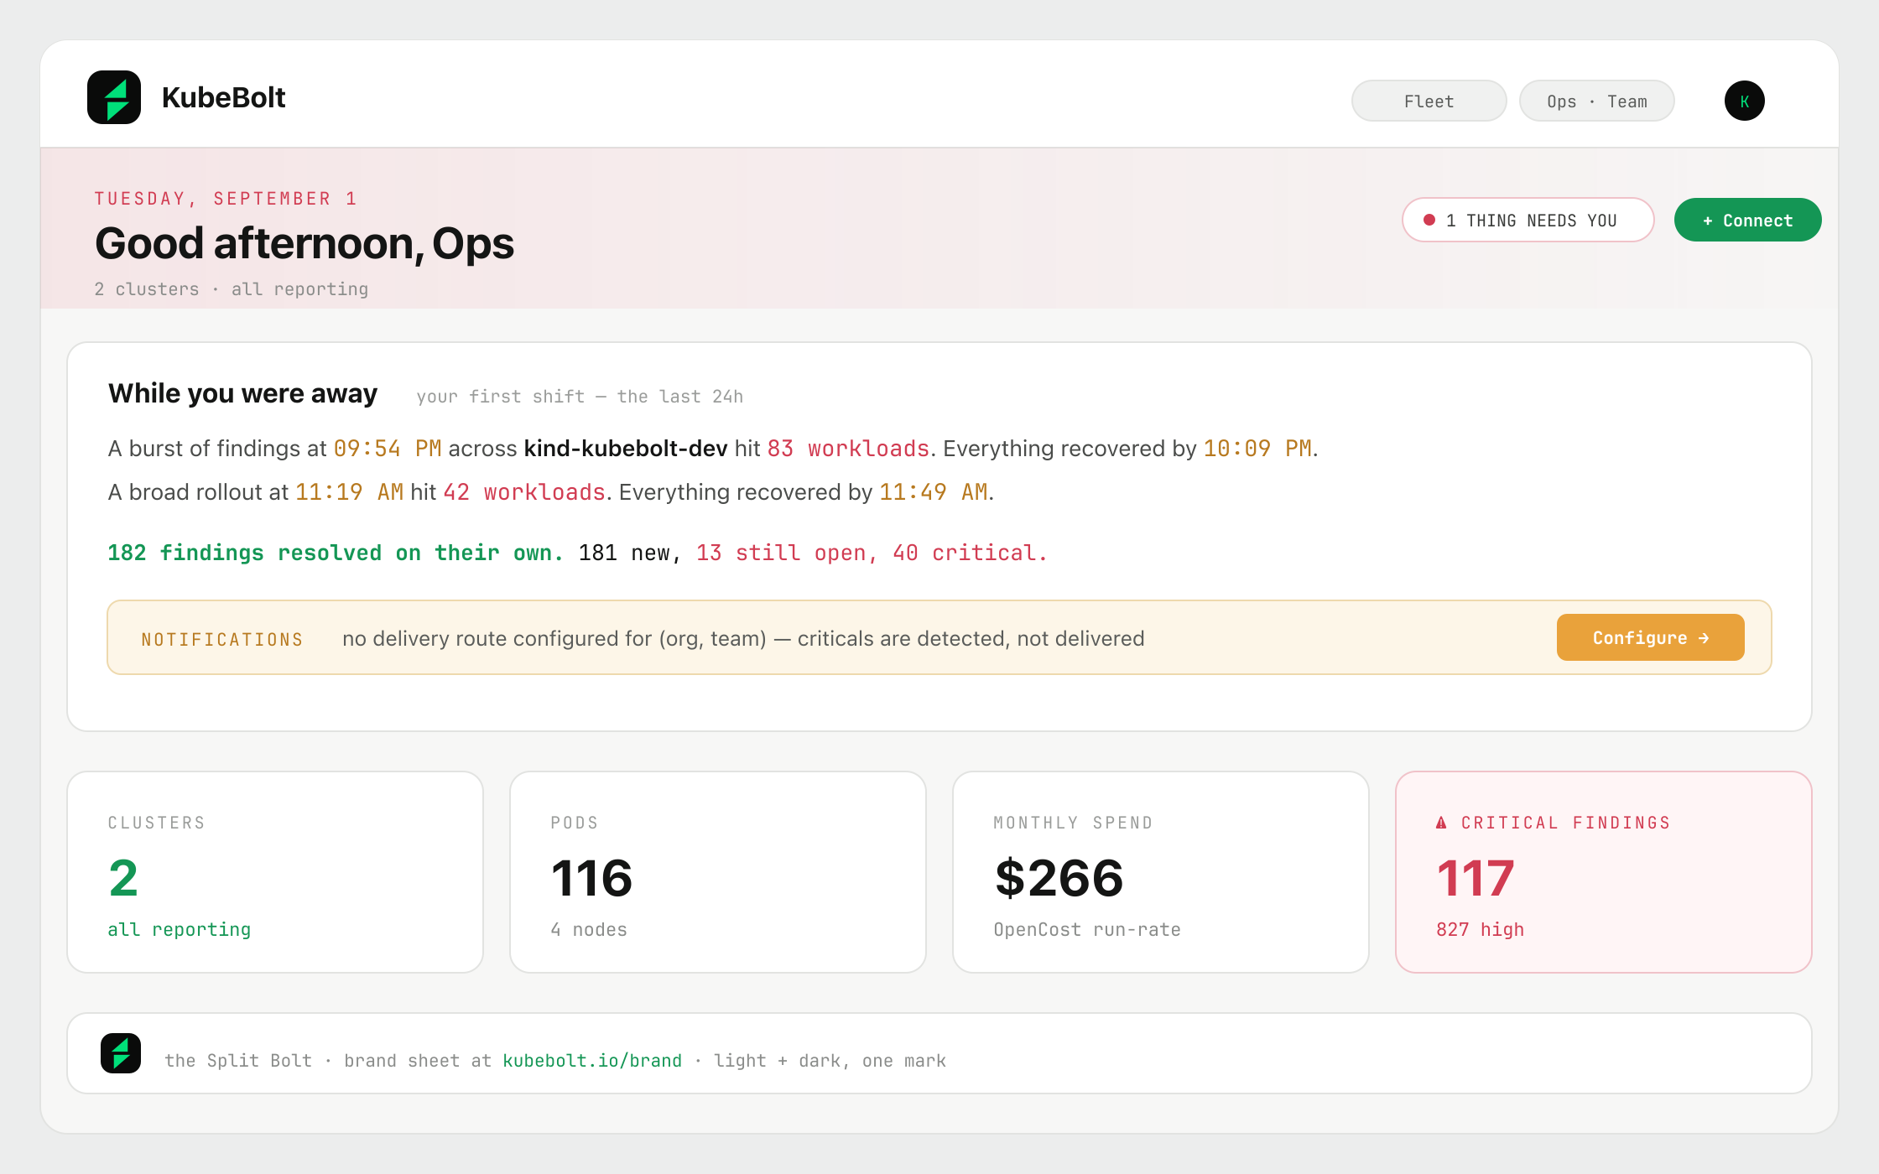Image resolution: width=1879 pixels, height=1174 pixels.
Task: Open the Pods card showing 116
Action: coord(718,872)
